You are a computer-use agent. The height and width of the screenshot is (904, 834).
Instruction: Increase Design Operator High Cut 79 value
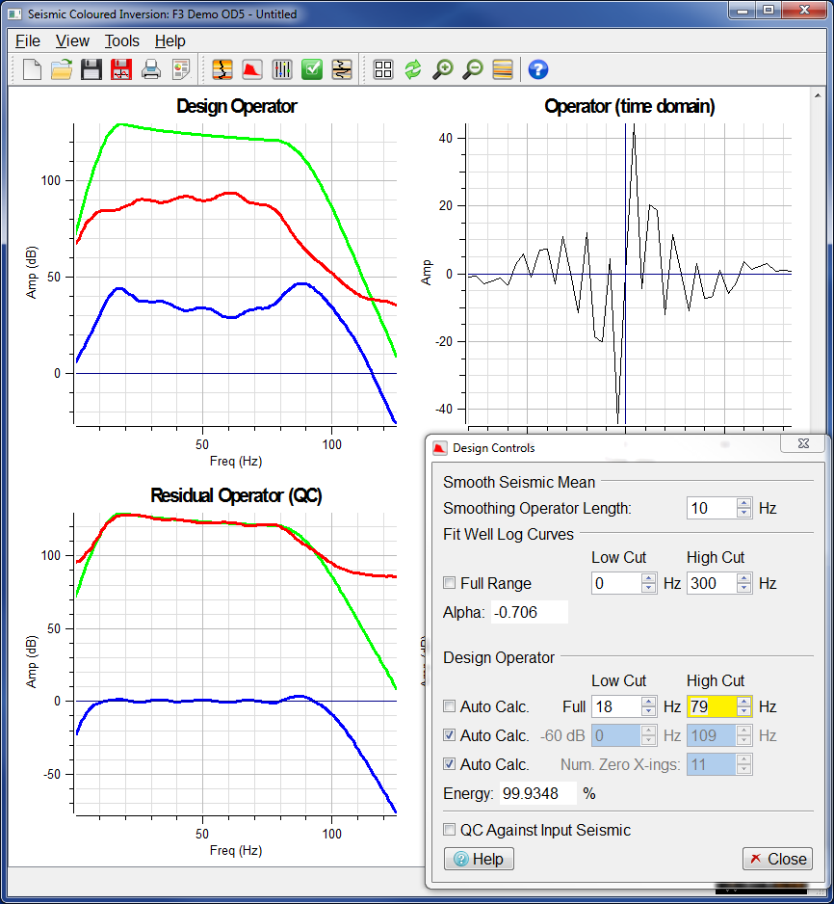(x=744, y=701)
